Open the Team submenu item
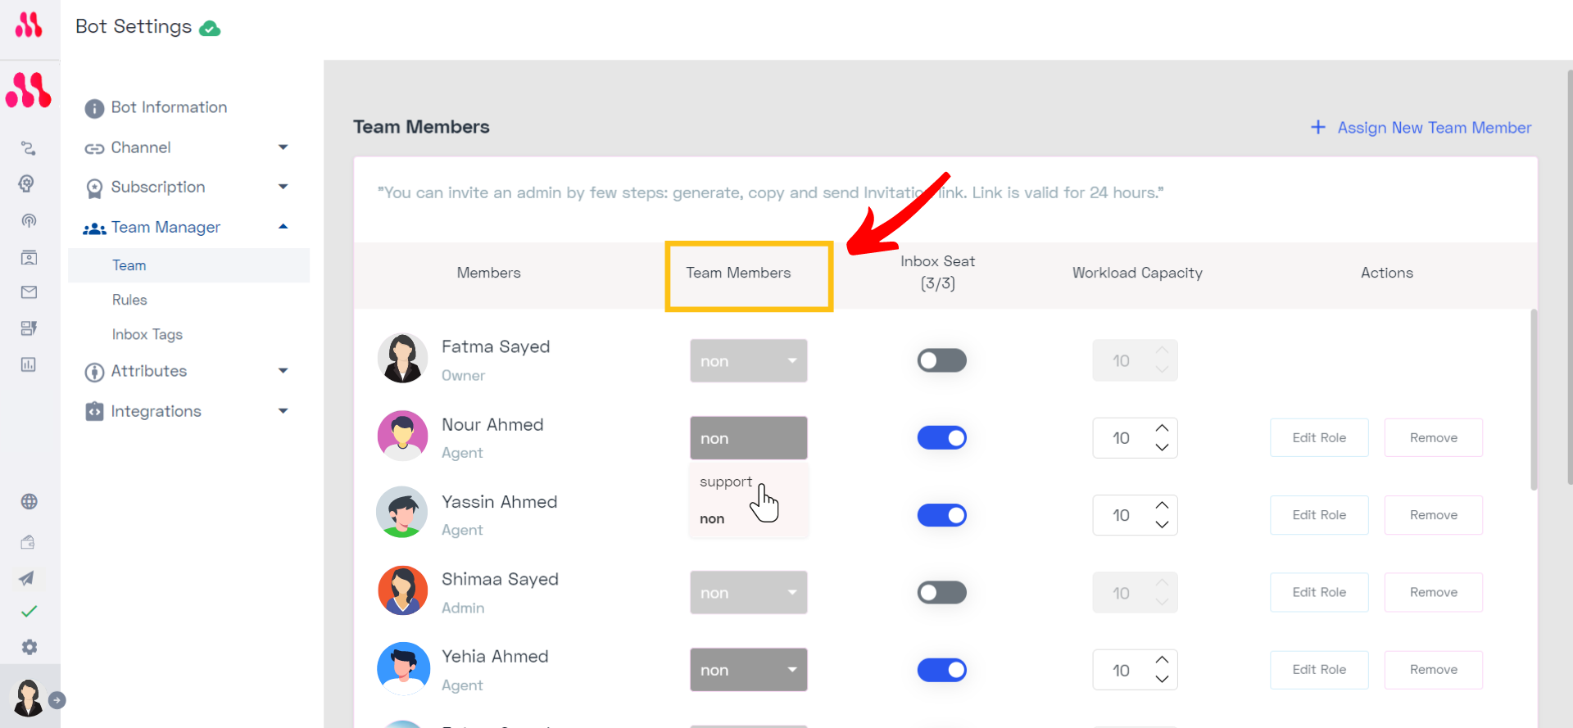Viewport: 1573px width, 728px height. click(189, 265)
